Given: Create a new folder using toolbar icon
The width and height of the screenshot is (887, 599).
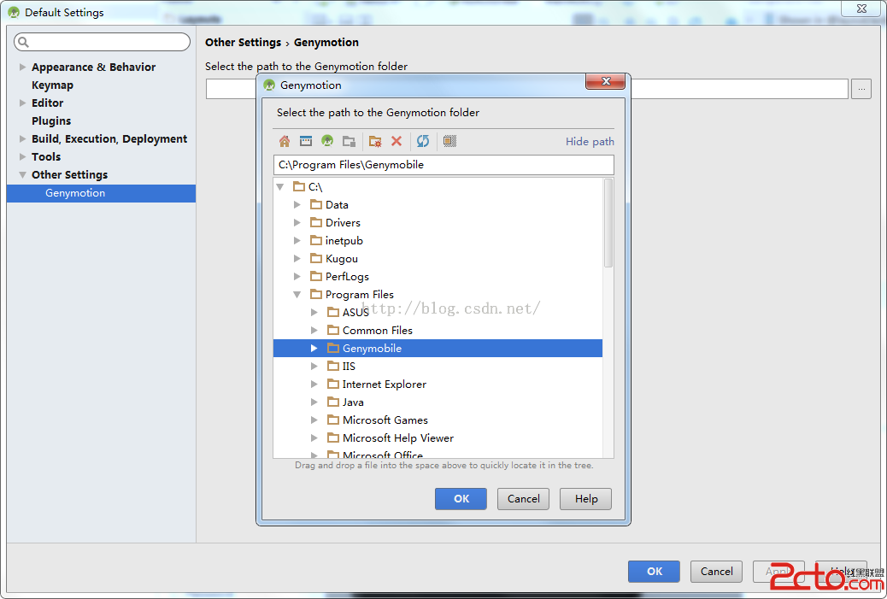Looking at the screenshot, I should pos(375,141).
